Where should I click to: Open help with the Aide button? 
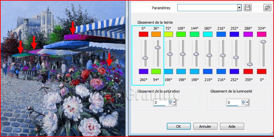point(232,126)
